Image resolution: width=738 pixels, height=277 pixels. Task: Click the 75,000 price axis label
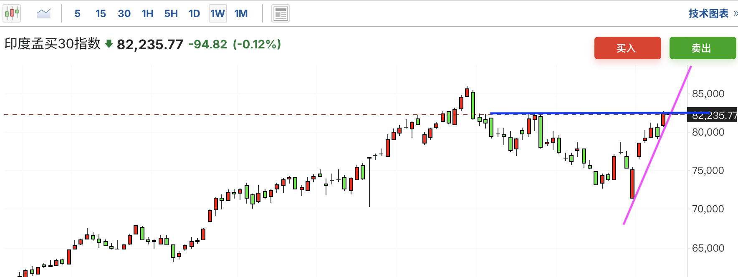click(x=708, y=171)
